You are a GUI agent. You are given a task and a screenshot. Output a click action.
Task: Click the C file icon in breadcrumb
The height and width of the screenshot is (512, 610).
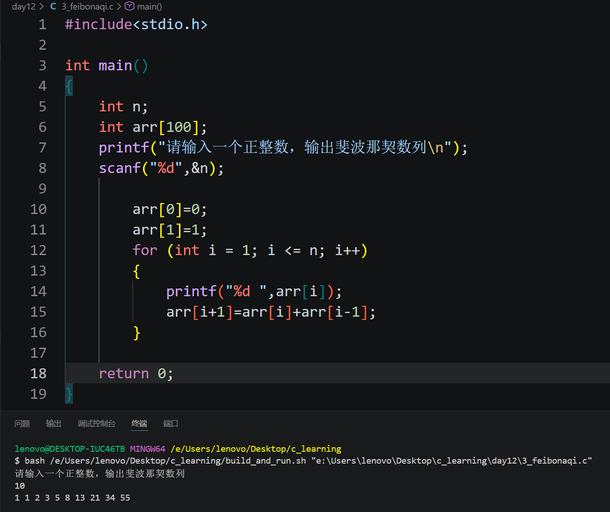click(x=53, y=6)
